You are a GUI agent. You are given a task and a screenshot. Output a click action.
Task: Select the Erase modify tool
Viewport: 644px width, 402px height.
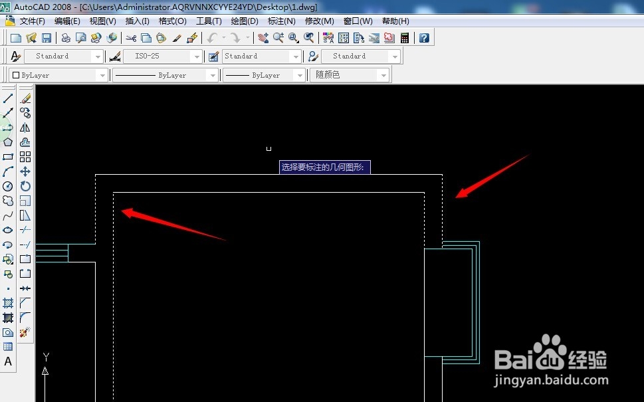coord(25,98)
